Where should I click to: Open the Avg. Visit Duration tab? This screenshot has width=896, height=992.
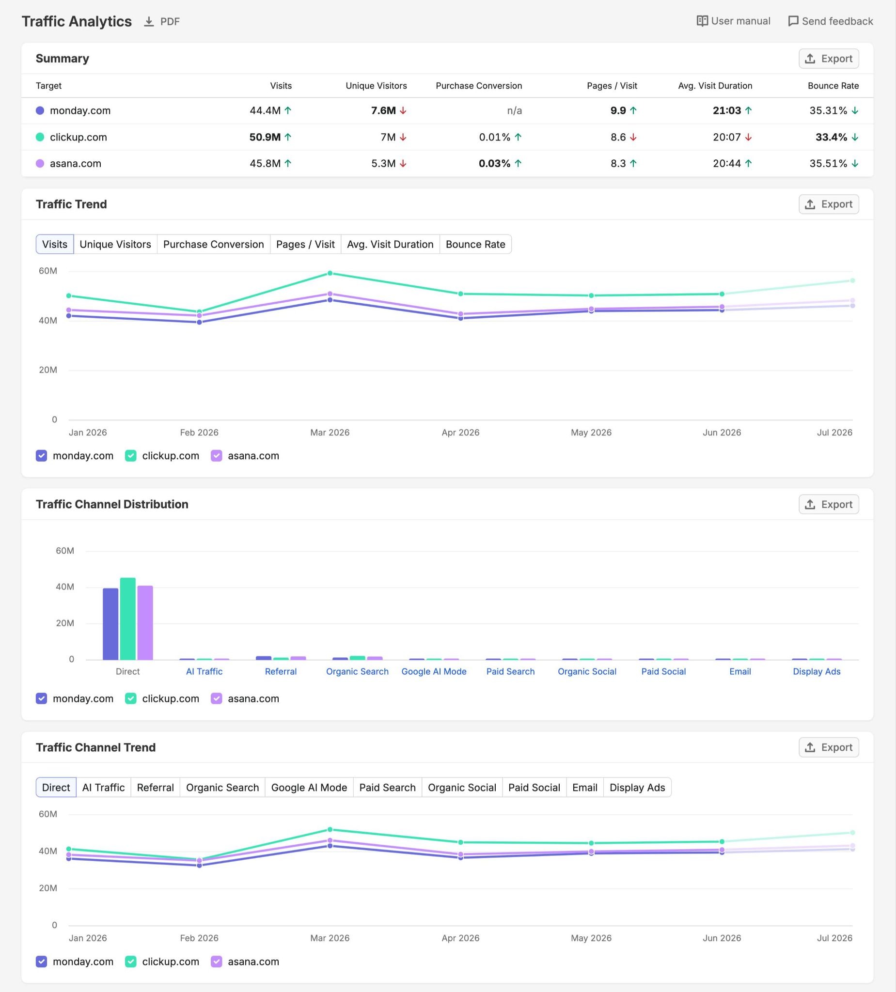[390, 244]
